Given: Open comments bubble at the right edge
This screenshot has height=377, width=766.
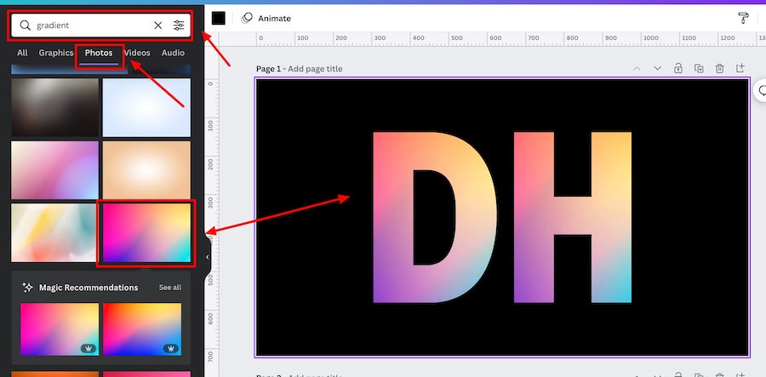Looking at the screenshot, I should click(x=761, y=91).
